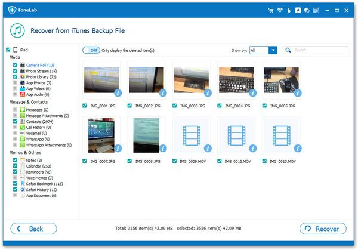Click the App Audio icon
The height and width of the screenshot is (250, 358).
click(23, 94)
